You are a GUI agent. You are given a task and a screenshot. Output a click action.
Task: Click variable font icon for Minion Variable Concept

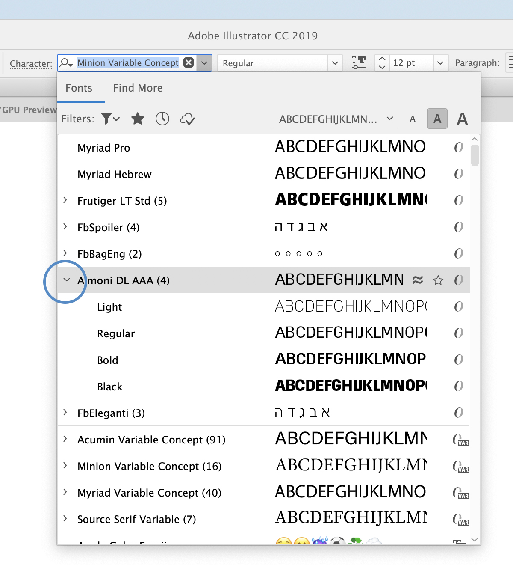(461, 467)
